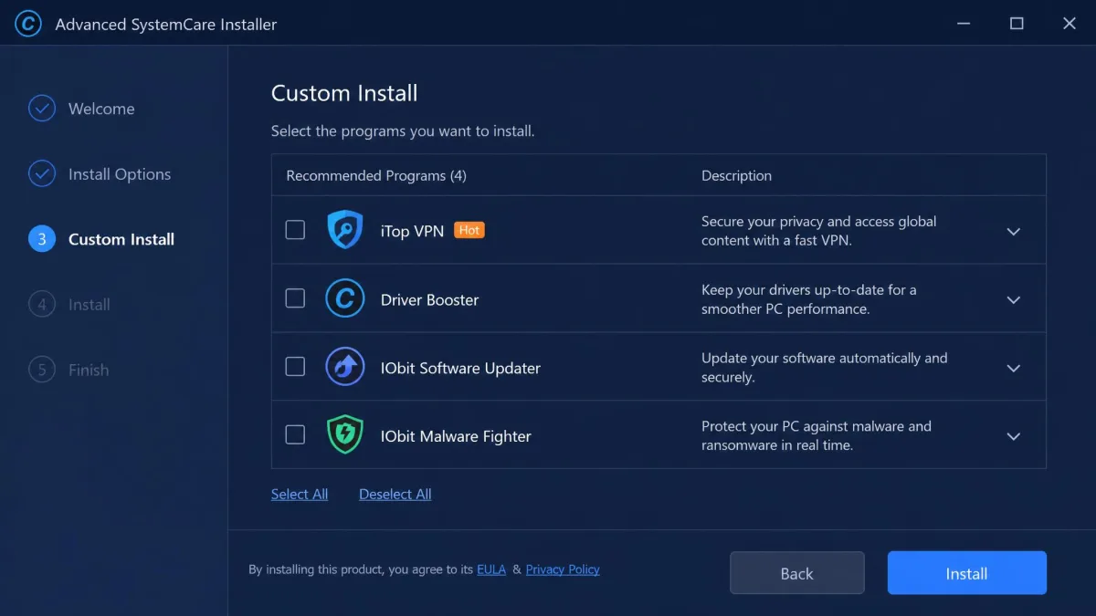Click the blue Install button

pyautogui.click(x=966, y=573)
